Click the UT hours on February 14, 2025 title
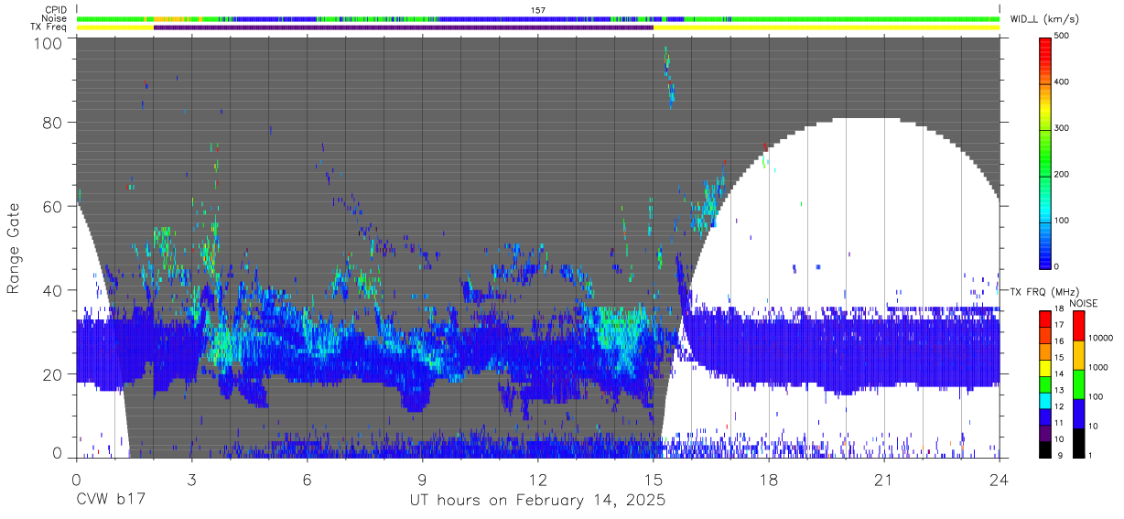The image size is (1124, 519). [x=537, y=501]
